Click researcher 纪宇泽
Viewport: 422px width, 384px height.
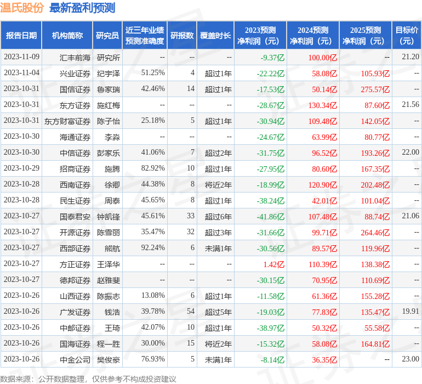[x=109, y=74]
